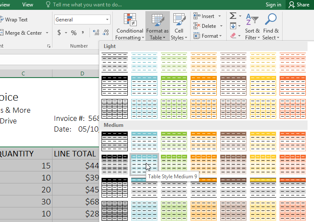The image size is (314, 222).
Task: Open Conditional Formatting menu
Action: coord(129,27)
